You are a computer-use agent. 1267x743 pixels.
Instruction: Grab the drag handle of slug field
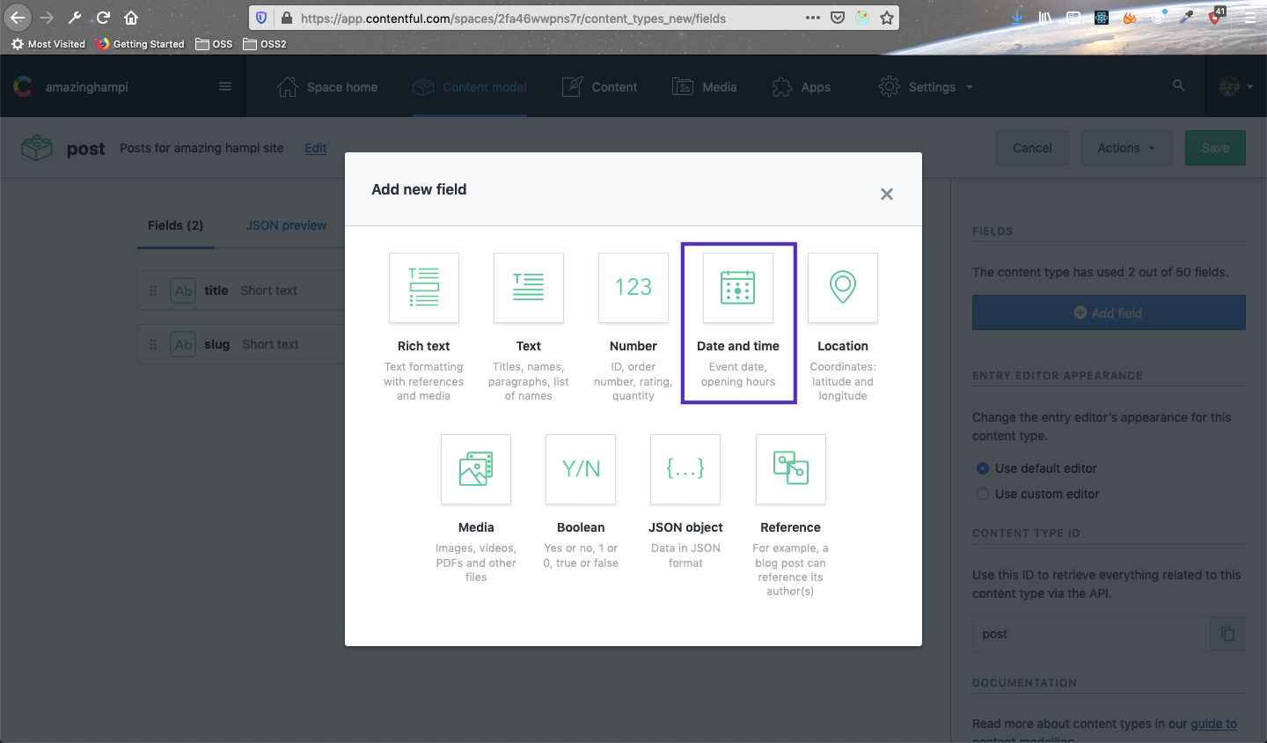coord(153,344)
